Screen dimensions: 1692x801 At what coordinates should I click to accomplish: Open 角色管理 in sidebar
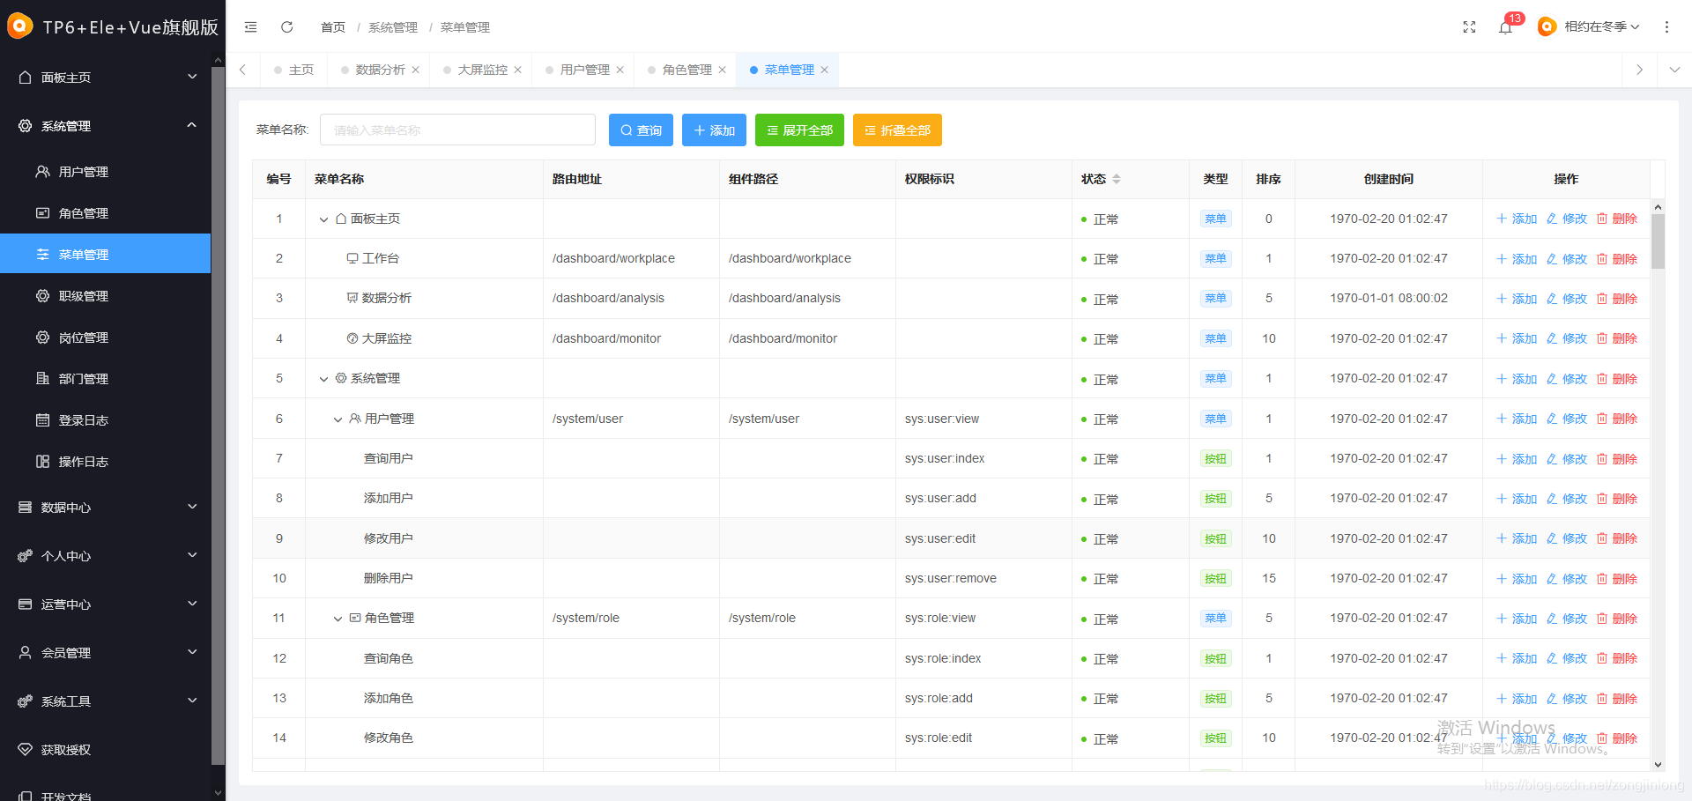106,213
